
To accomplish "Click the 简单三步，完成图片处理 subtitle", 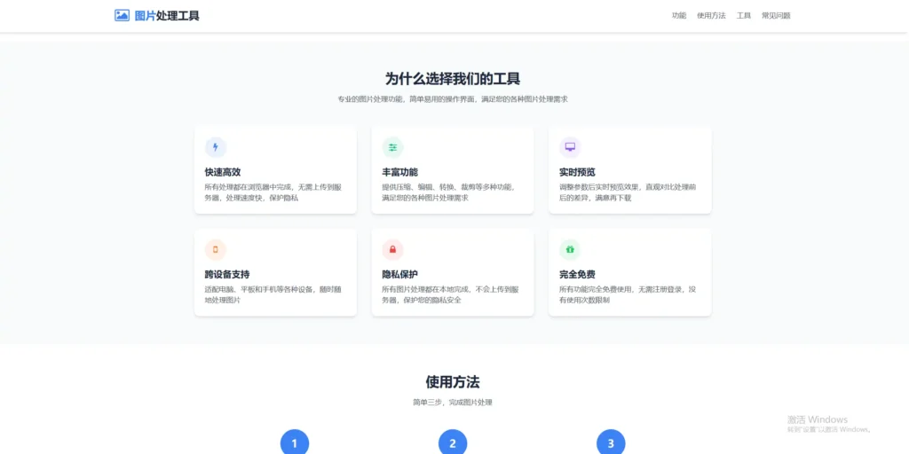I will [453, 403].
